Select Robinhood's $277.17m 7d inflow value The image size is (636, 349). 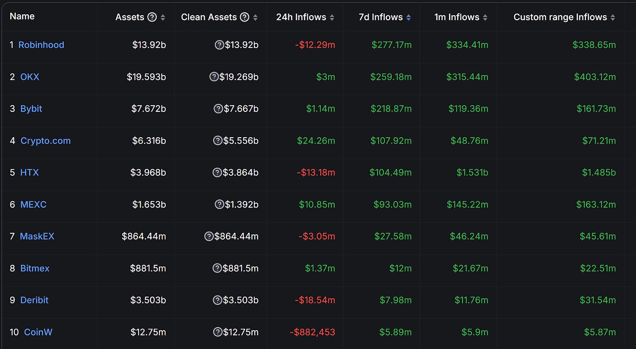coord(391,45)
